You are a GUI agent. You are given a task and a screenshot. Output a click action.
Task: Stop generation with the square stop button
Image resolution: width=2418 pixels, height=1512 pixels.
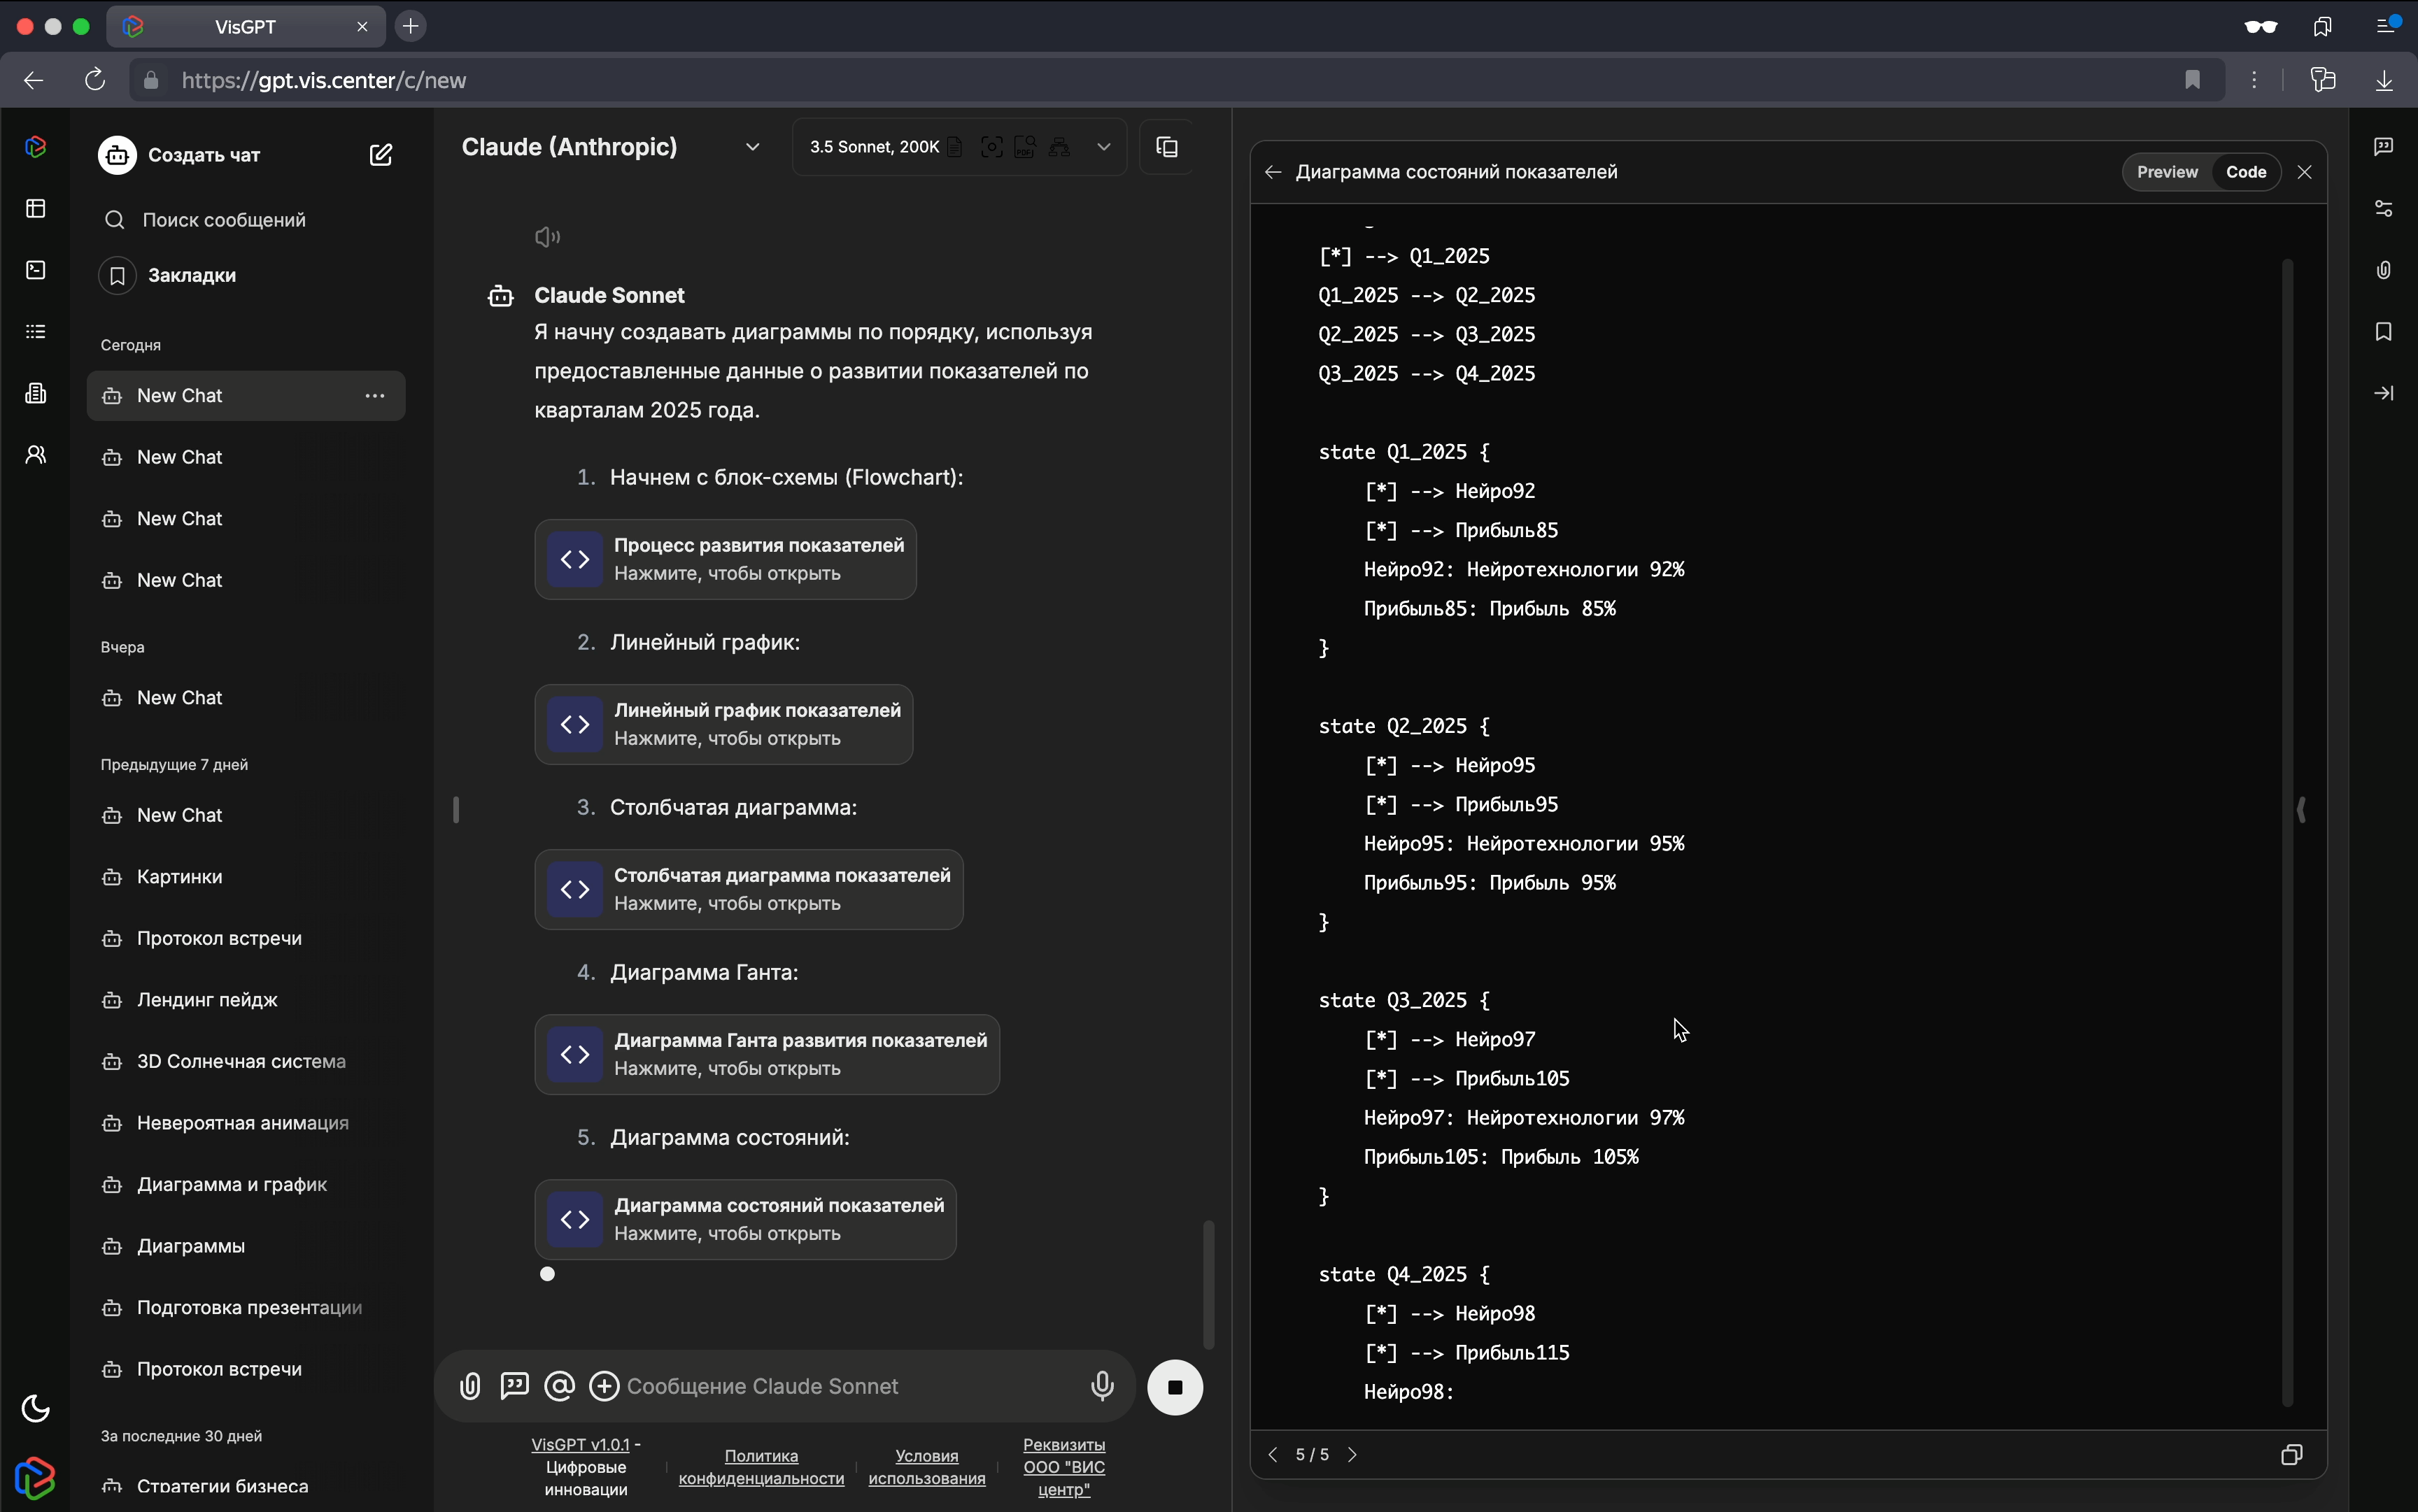[1175, 1387]
